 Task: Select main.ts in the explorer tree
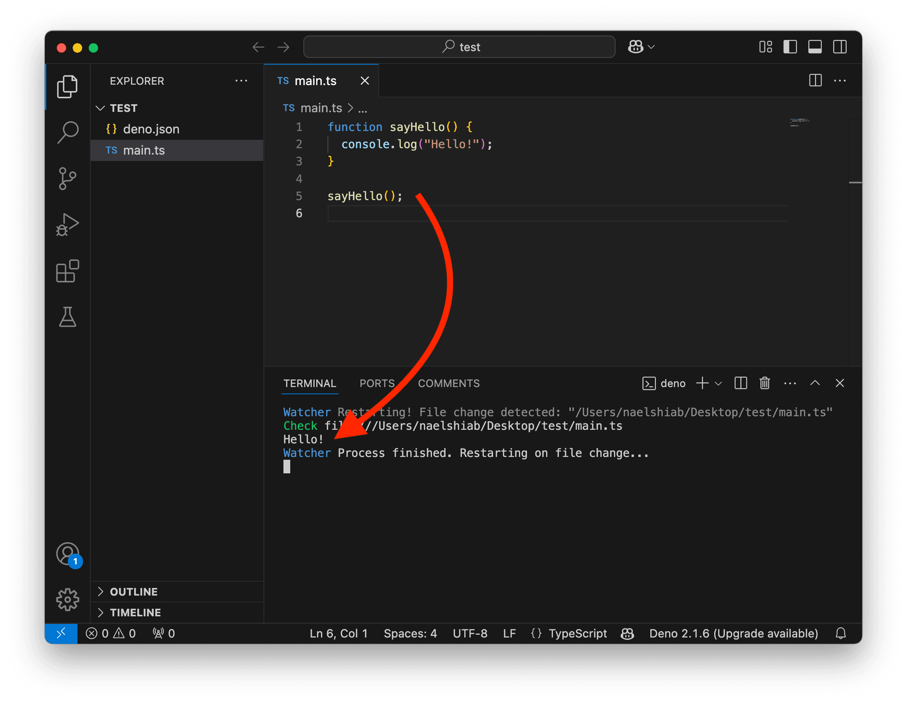[177, 150]
